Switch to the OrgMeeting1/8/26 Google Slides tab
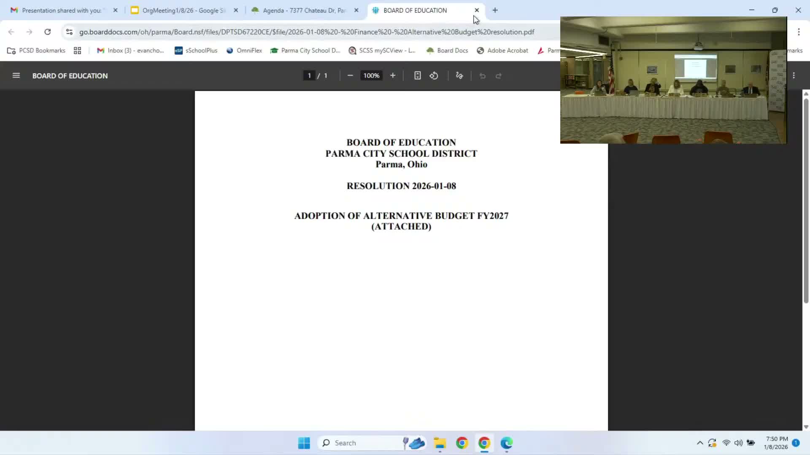The height and width of the screenshot is (455, 810). 184,11
